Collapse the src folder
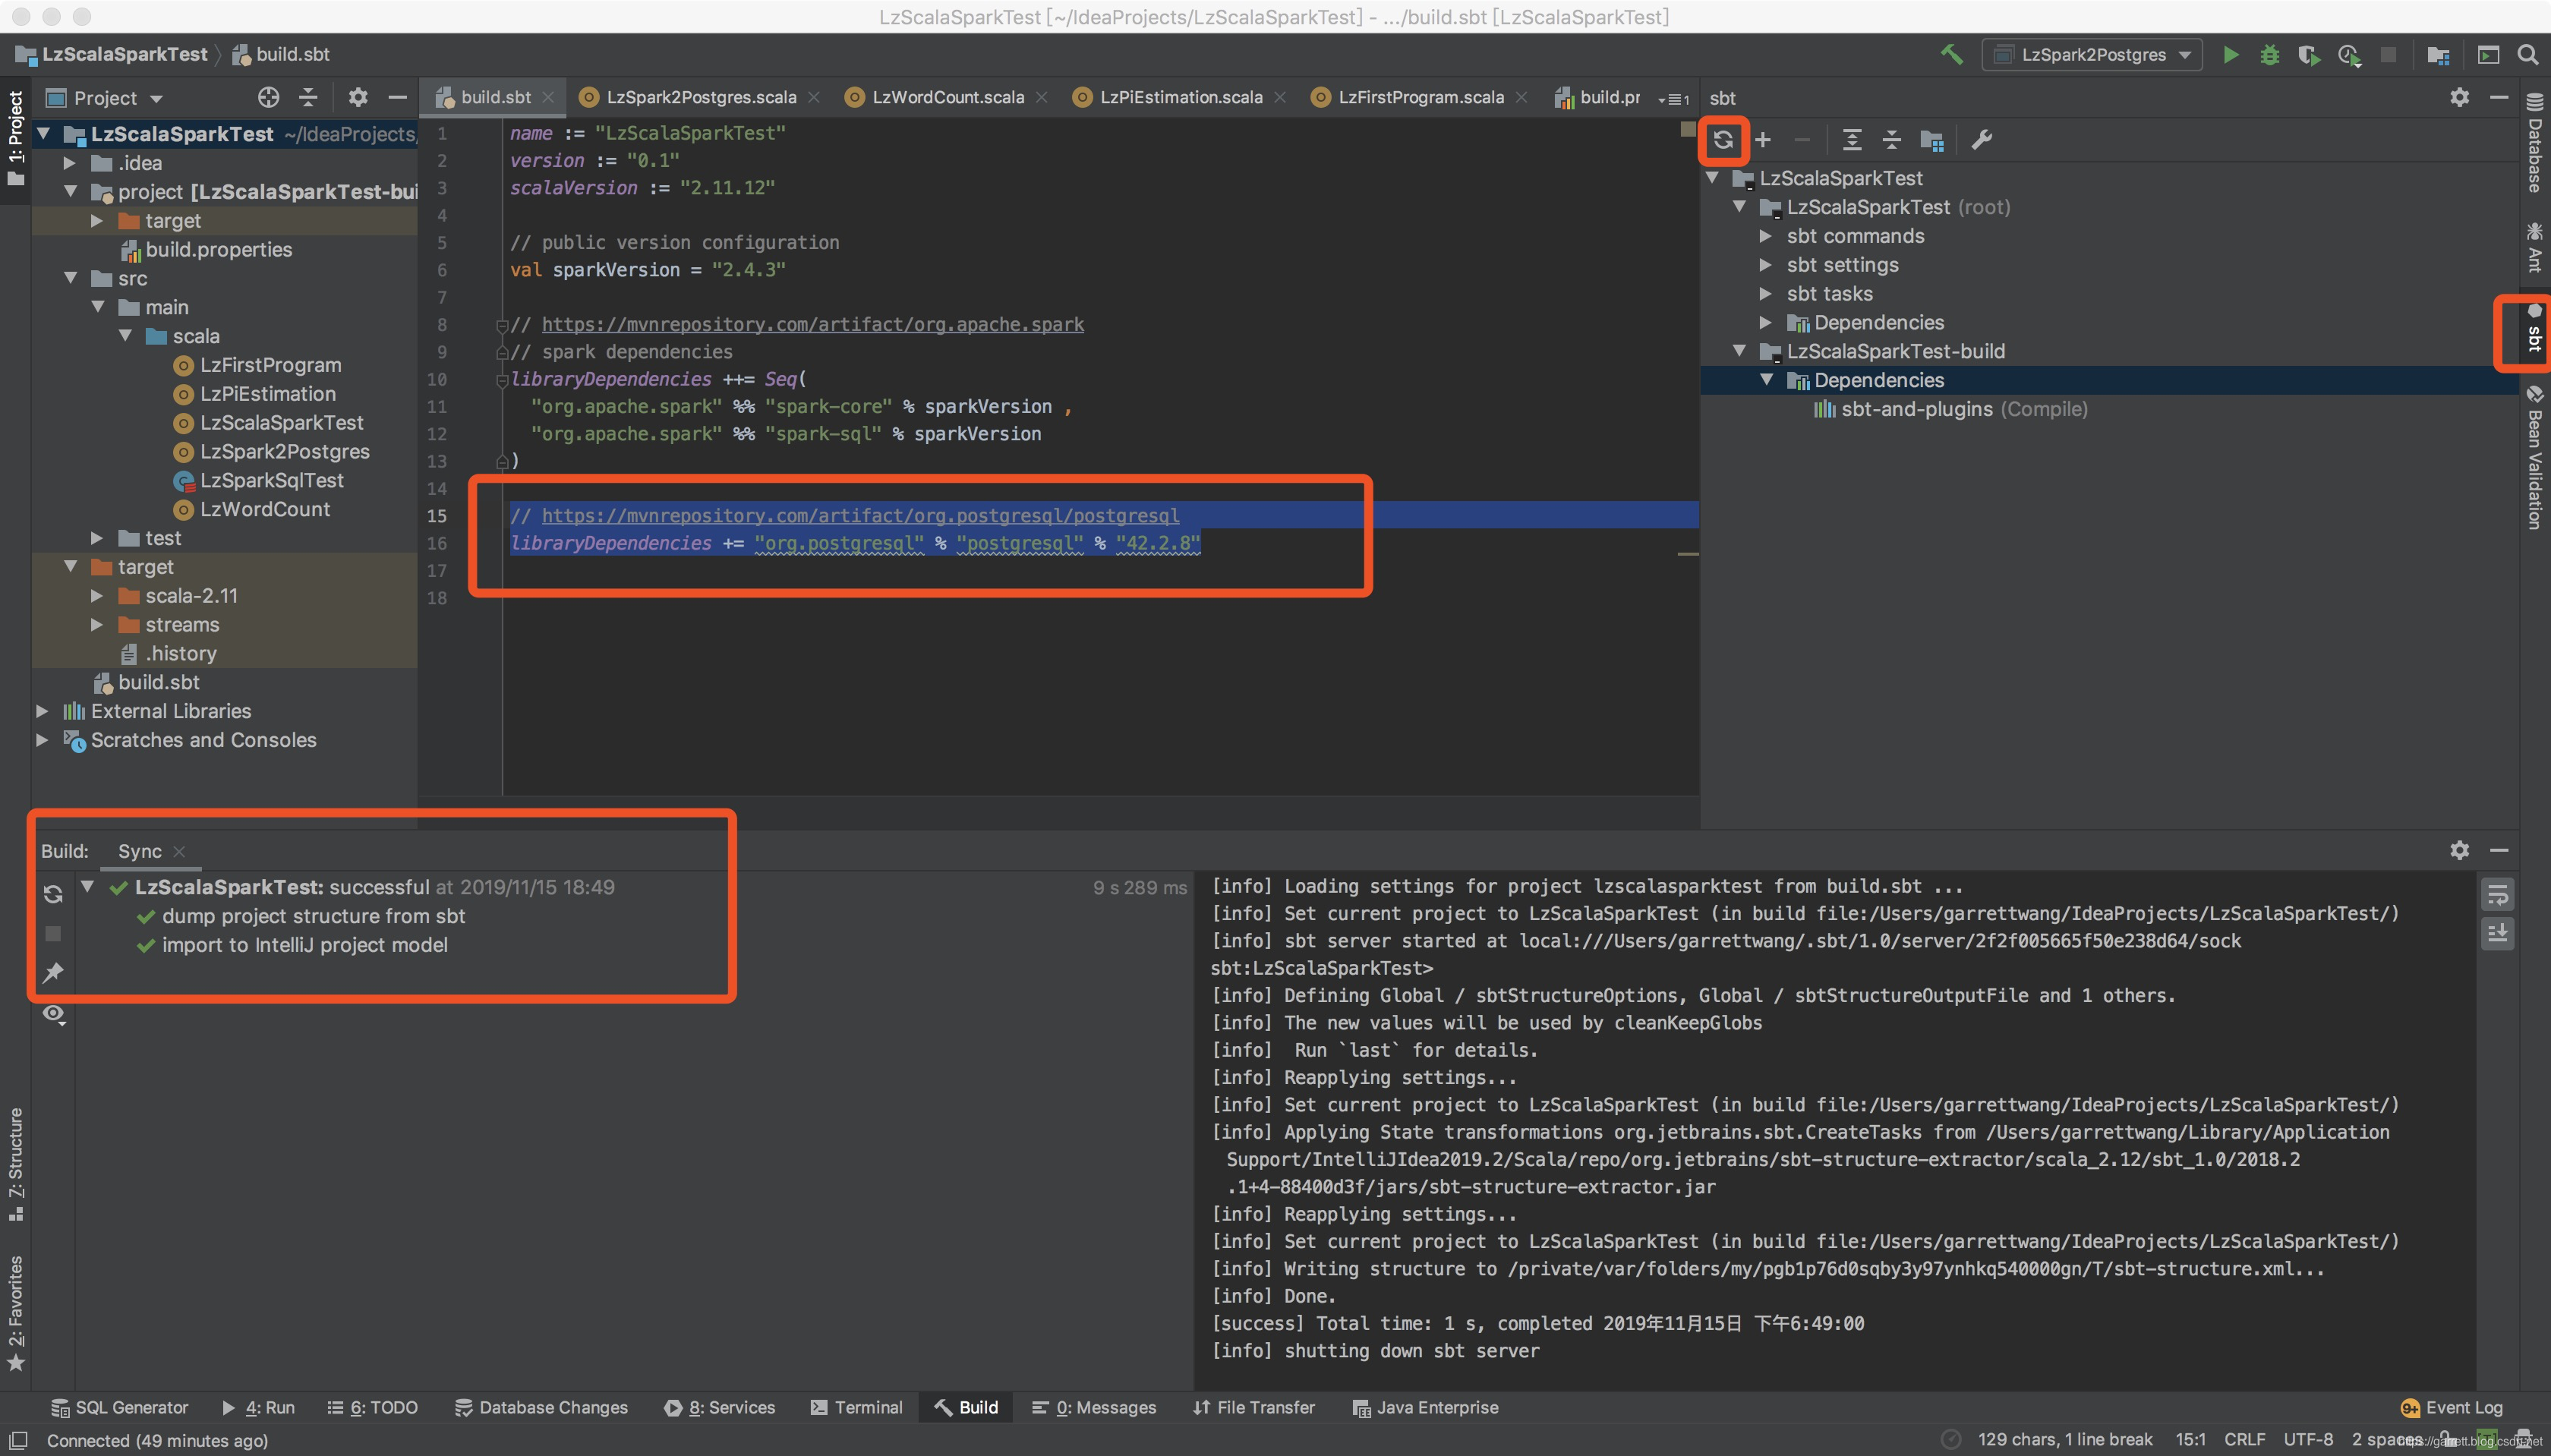2551x1456 pixels. (x=70, y=278)
